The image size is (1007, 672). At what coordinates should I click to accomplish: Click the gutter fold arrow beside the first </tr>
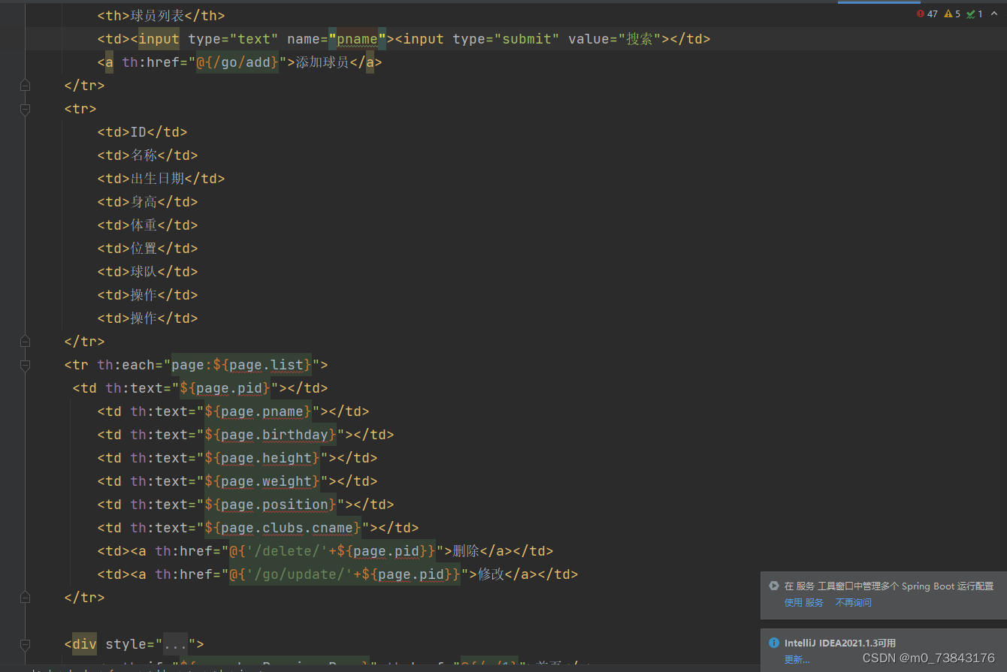[x=25, y=85]
